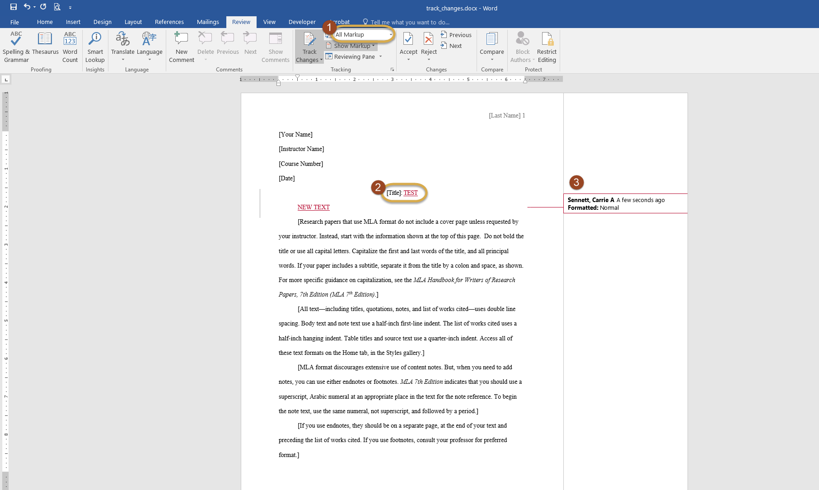This screenshot has width=819, height=490.
Task: Click the Tell me what you want field
Action: tap(409, 22)
